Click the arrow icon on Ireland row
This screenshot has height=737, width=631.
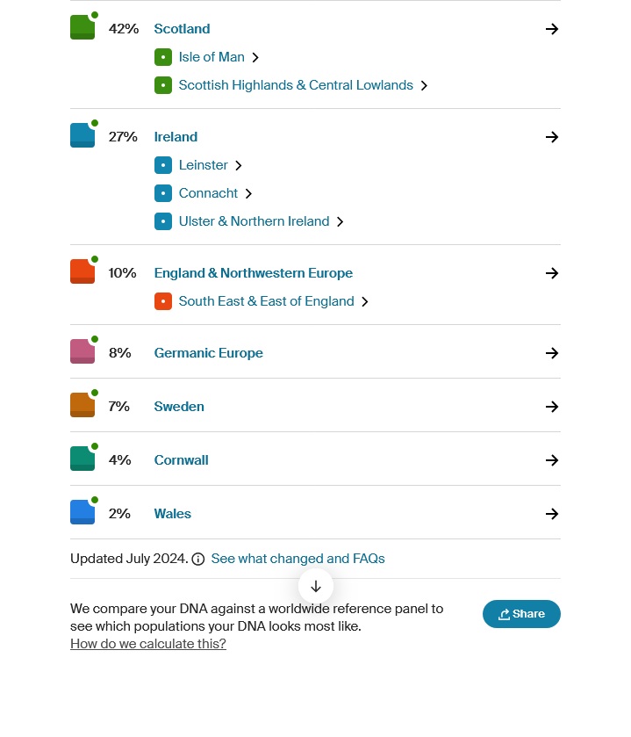(551, 137)
